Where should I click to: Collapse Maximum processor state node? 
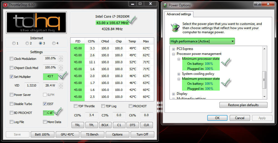pos(179,79)
